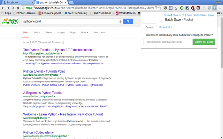Click the Logout link

211,15
